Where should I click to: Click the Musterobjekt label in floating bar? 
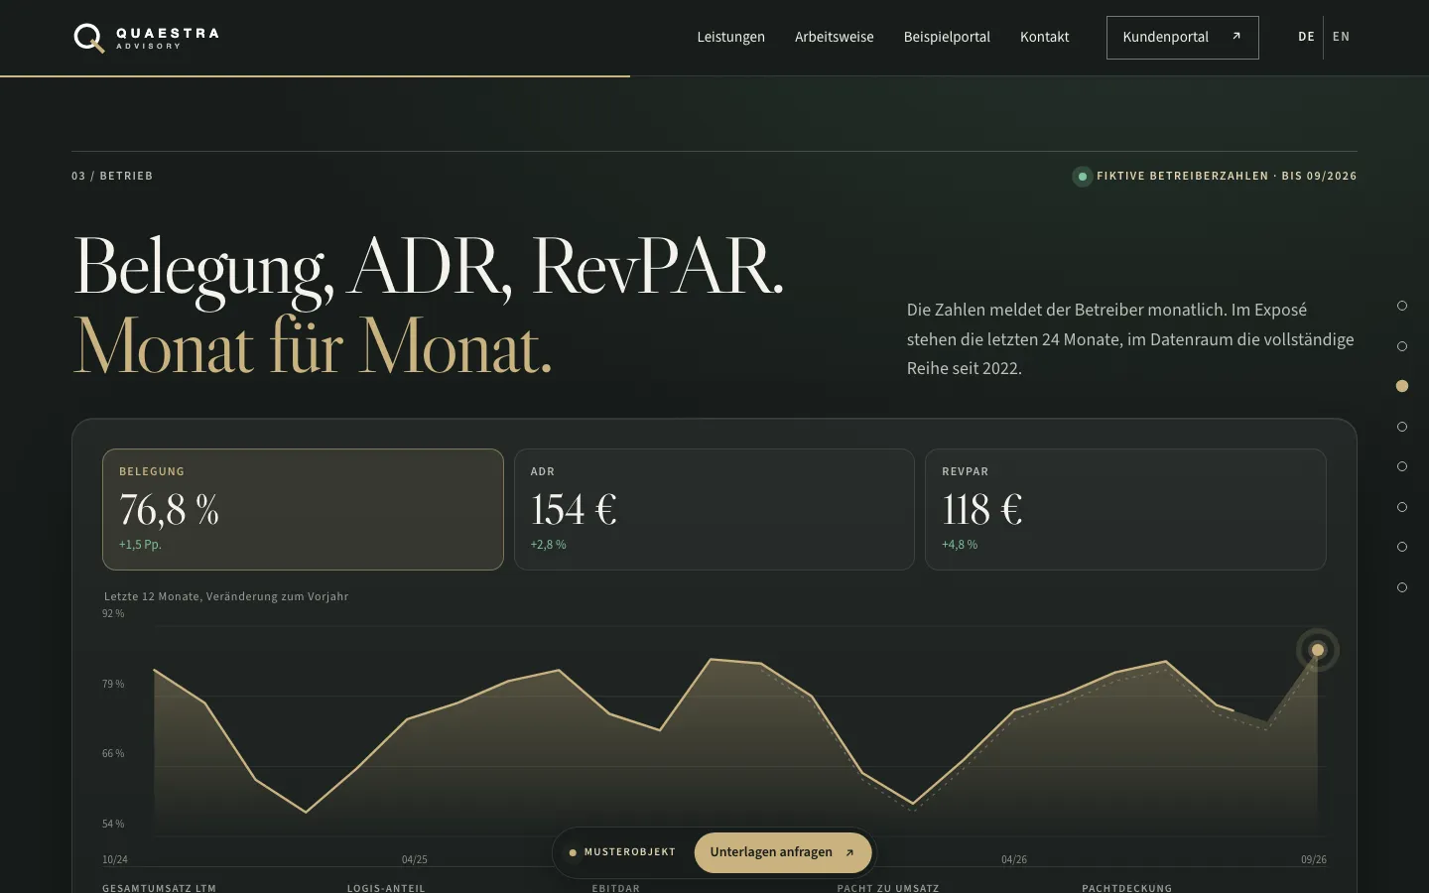pos(629,852)
